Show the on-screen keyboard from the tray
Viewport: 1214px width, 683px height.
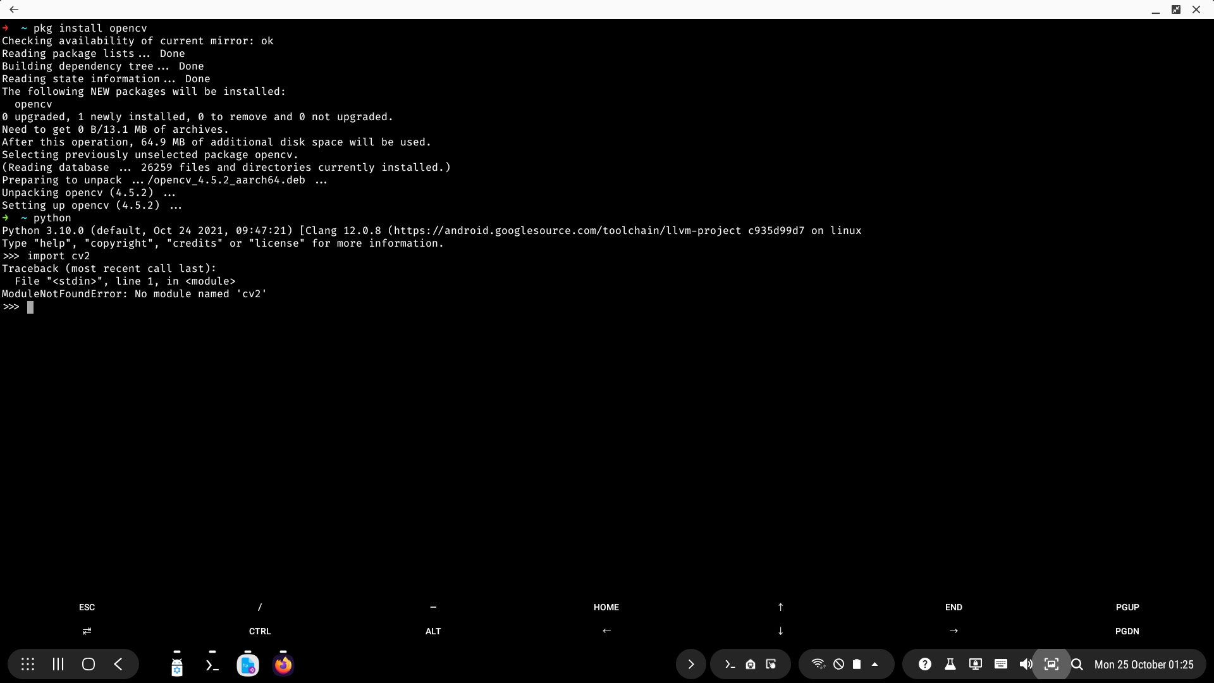(1001, 664)
